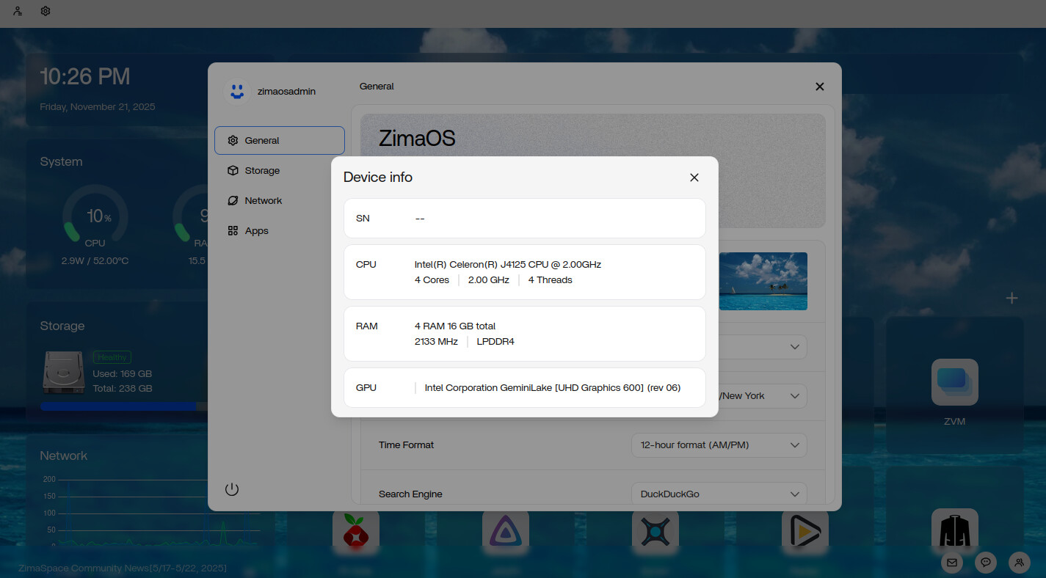Click the mail envelope icon

coord(952,563)
